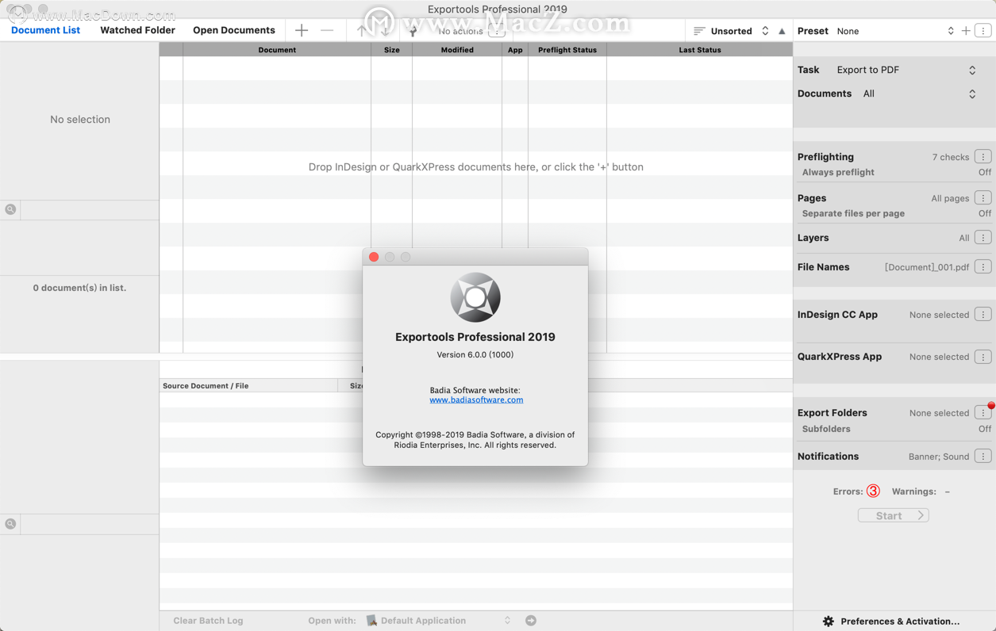Open www.badiasoftware.com link
Screen dimensions: 996x631
point(476,400)
